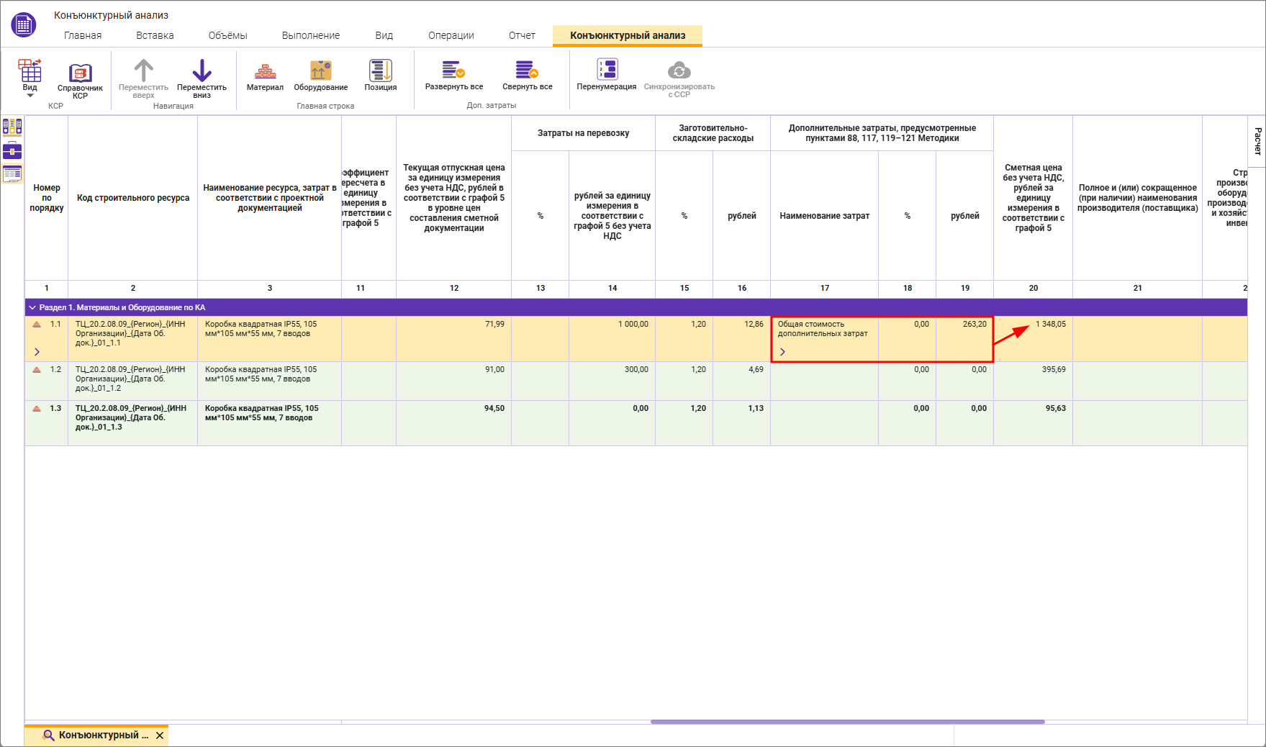1266x747 pixels.
Task: Close the Конъюнктурный анализ document tab
Action: [x=160, y=735]
